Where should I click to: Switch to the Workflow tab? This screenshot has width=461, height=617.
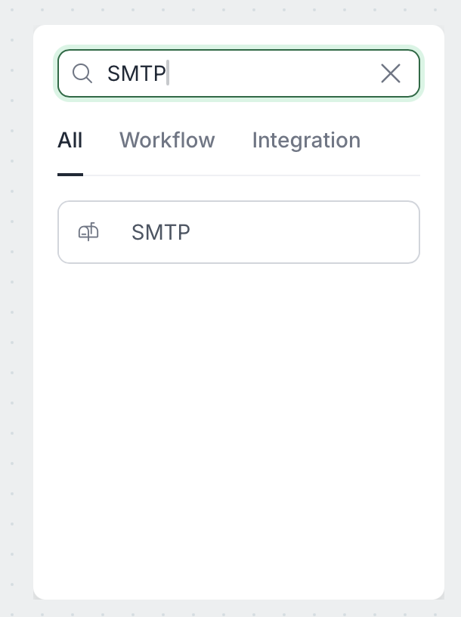(x=167, y=141)
